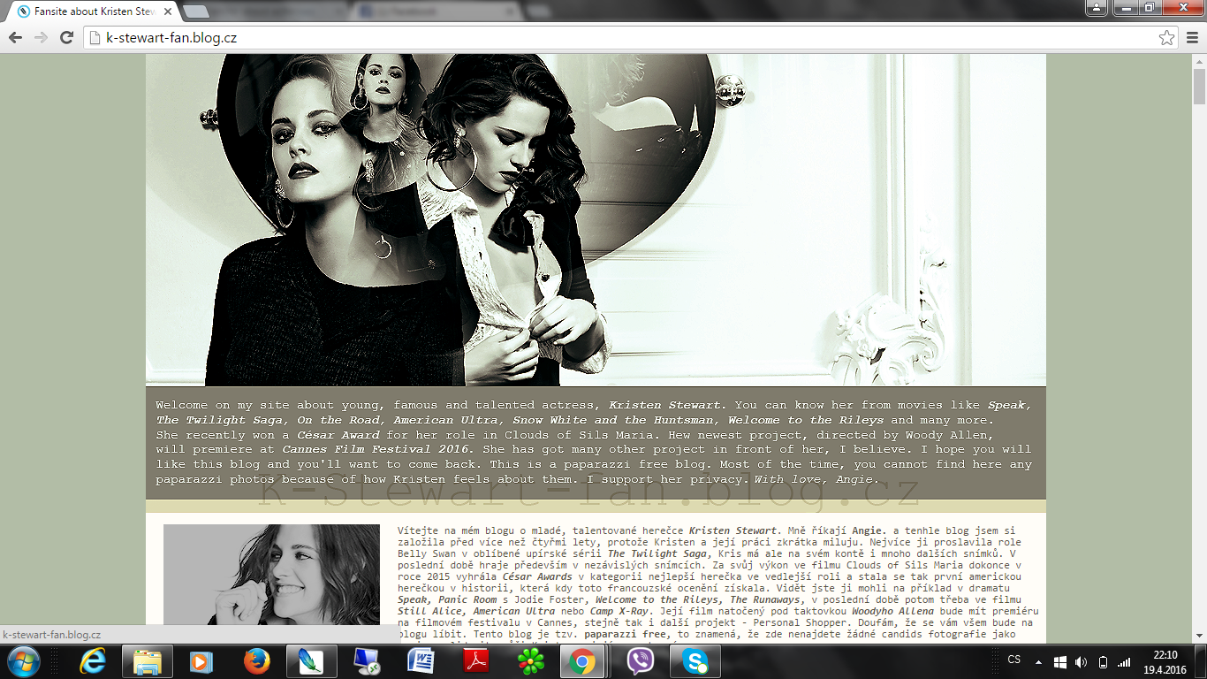Click the italic text "Kristen Stewart" in the welcome box
The height and width of the screenshot is (679, 1207).
(666, 405)
